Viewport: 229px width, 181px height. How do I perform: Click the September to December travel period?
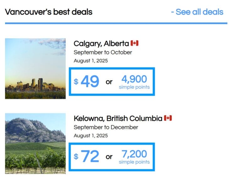(x=106, y=127)
